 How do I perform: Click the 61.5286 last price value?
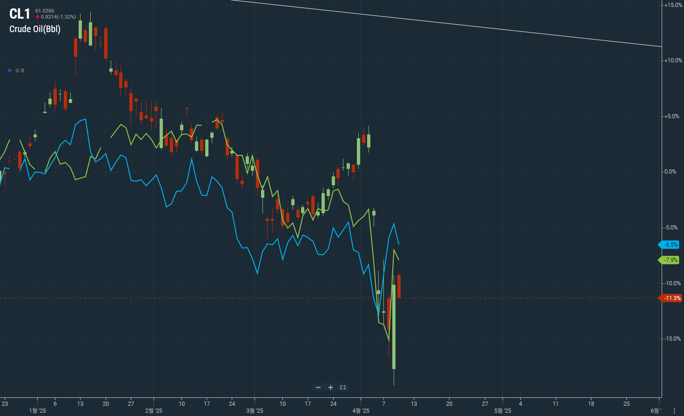45,11
